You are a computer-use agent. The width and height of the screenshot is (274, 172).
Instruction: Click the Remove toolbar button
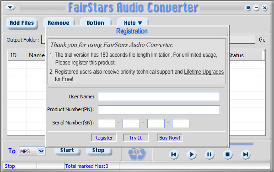(x=59, y=23)
